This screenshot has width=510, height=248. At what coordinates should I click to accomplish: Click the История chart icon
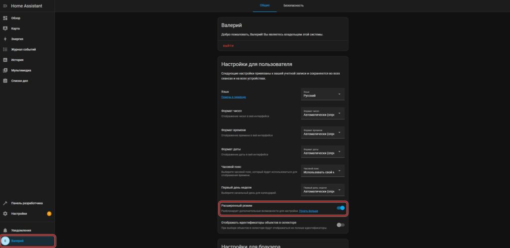click(5, 60)
